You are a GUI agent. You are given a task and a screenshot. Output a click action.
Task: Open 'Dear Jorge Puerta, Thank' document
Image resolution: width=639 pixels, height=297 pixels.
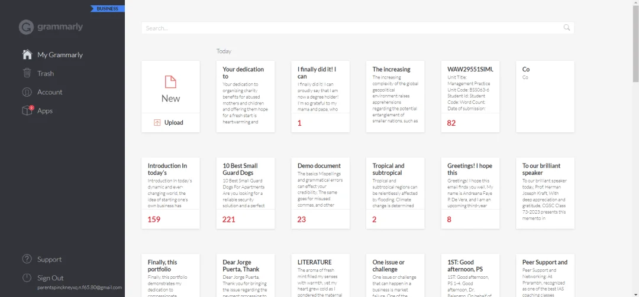(x=246, y=275)
